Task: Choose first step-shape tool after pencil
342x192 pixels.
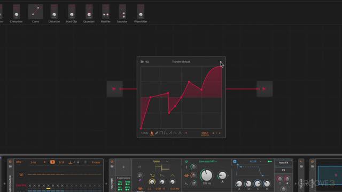Action: pyautogui.click(x=161, y=133)
